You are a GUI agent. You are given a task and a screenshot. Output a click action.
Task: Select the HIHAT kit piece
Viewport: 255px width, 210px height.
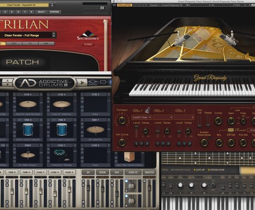click(x=28, y=155)
